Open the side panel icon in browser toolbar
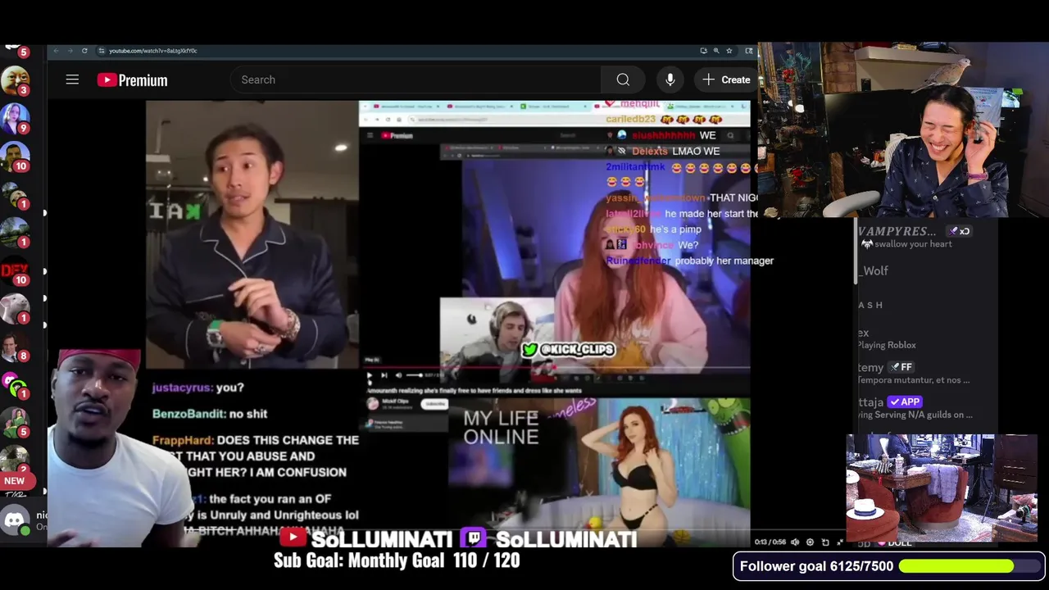Viewport: 1049px width, 590px height. 748,51
